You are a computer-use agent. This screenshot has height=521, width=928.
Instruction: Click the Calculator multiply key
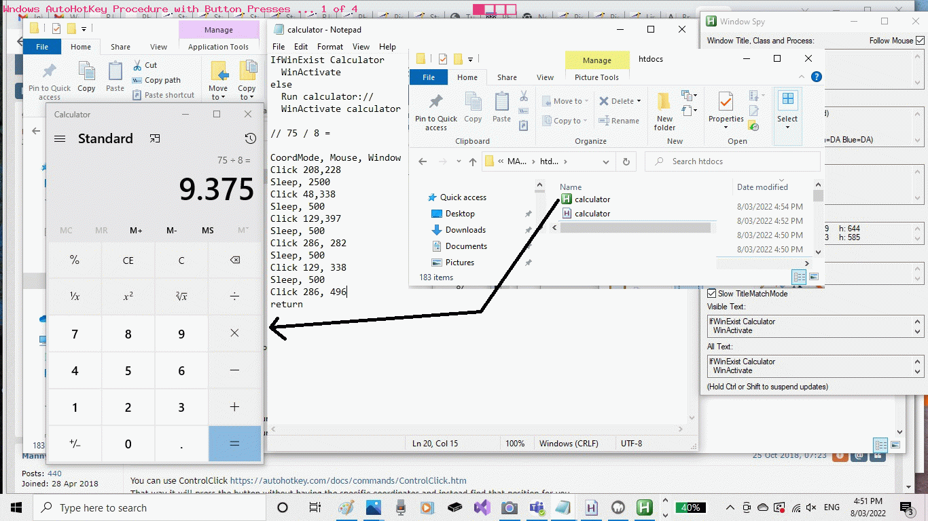(234, 333)
